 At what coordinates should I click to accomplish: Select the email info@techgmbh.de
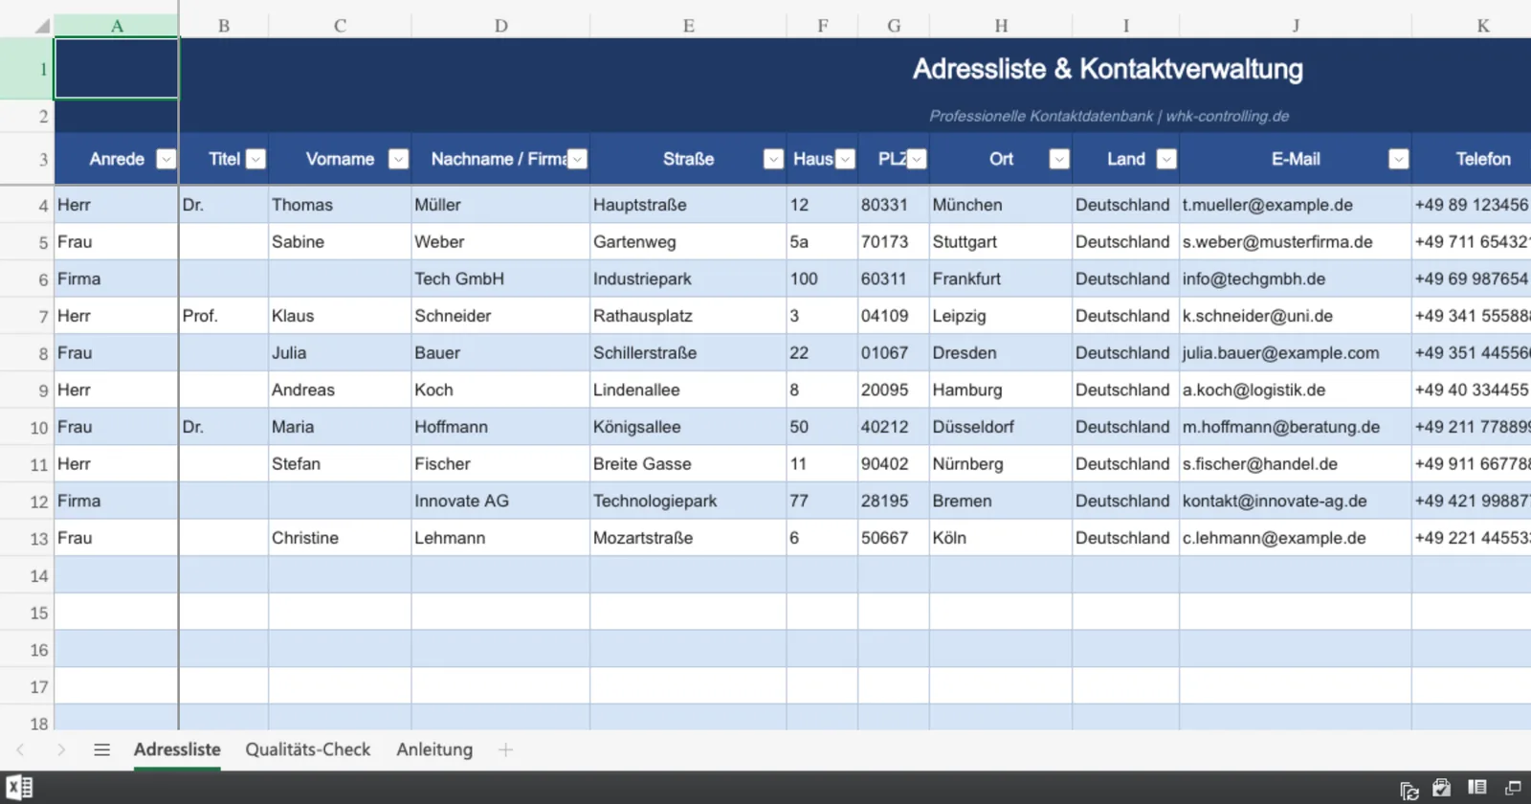click(1296, 279)
